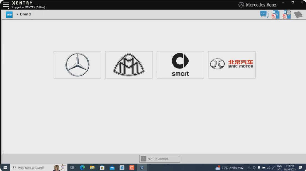Launch Microsoft Edge from the taskbar
The image size is (306, 171).
click(x=82, y=167)
